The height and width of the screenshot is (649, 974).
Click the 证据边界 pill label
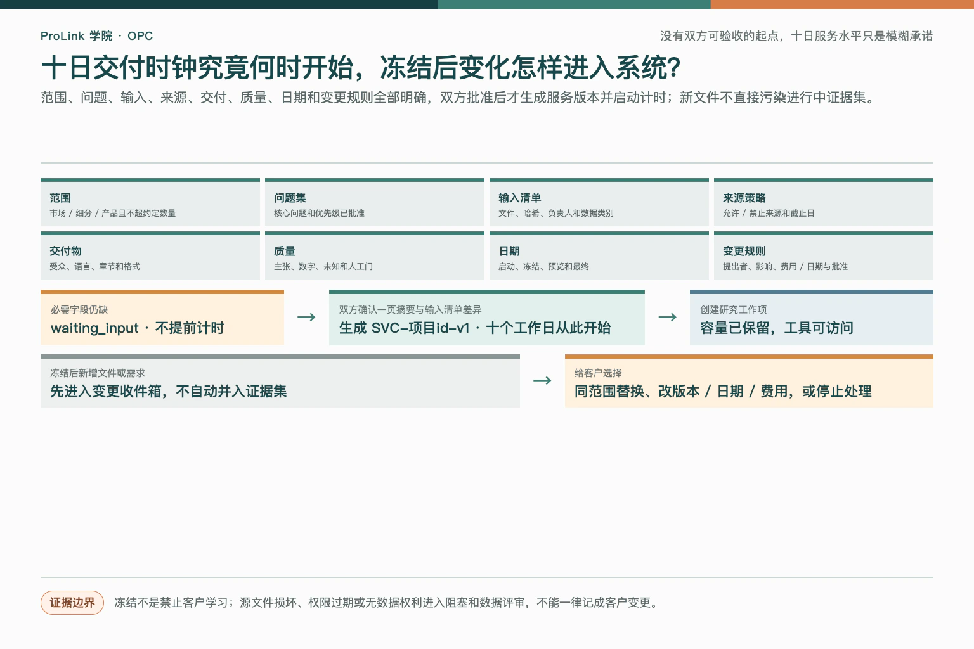[72, 603]
